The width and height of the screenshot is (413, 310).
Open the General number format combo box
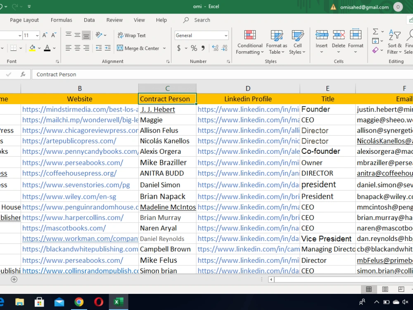tap(202, 35)
